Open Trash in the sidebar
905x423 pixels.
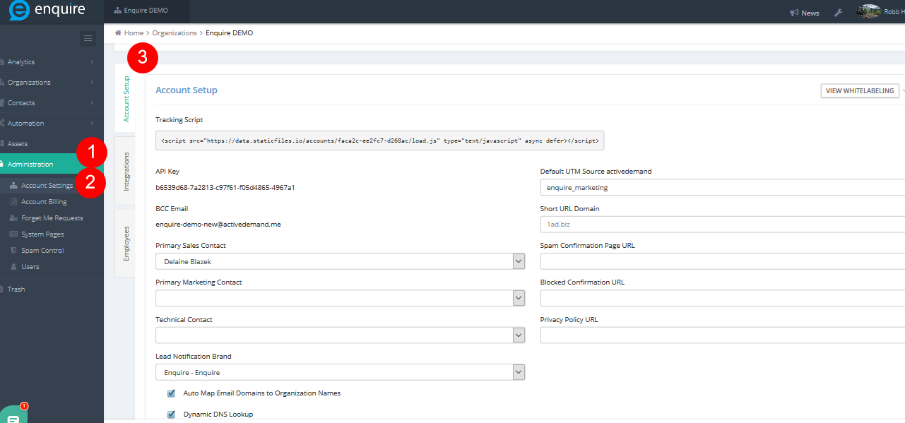[52, 290]
